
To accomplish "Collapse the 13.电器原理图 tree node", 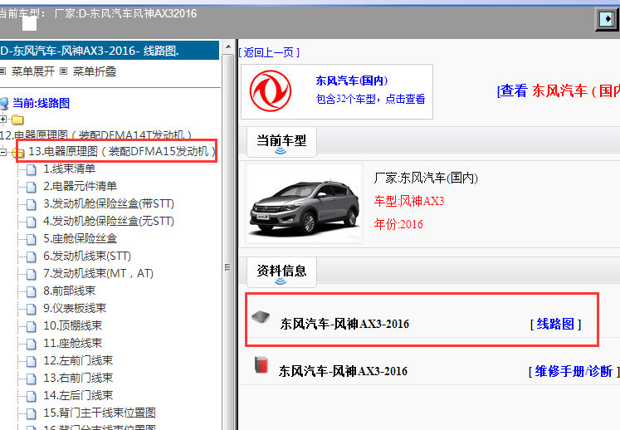I will [x=3, y=152].
